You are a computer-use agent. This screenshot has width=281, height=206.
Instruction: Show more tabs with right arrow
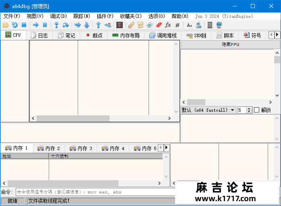click(x=277, y=35)
